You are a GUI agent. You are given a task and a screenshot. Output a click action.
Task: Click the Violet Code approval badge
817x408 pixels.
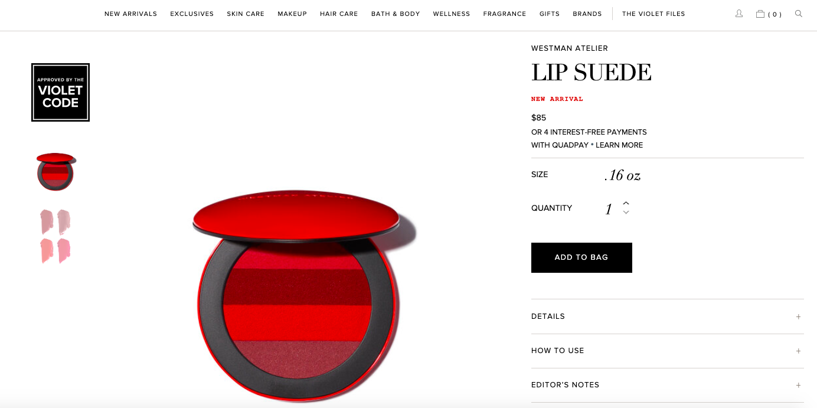point(60,93)
